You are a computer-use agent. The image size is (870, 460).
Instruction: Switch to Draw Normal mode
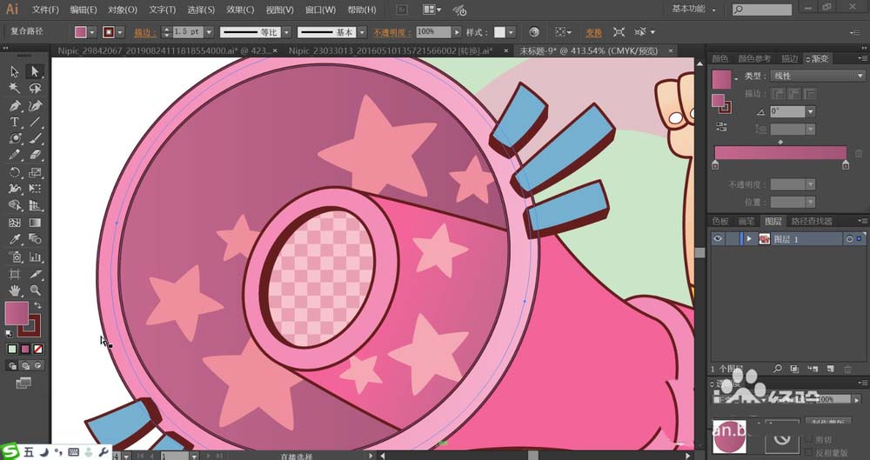[x=12, y=366]
